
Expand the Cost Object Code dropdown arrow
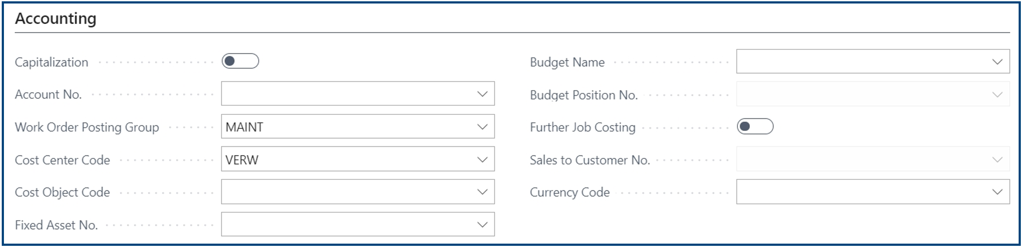pos(482,192)
